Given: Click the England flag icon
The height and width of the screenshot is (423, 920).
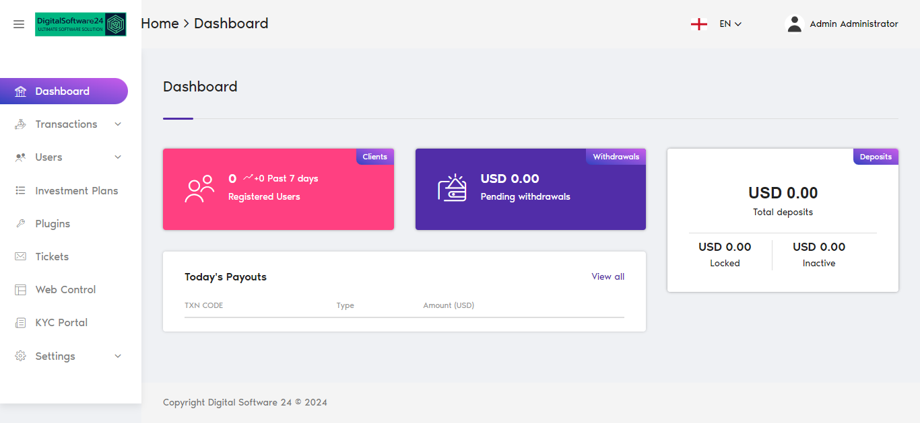Looking at the screenshot, I should [x=699, y=24].
